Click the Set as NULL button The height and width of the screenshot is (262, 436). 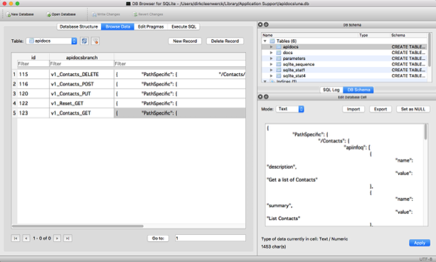[413, 109]
